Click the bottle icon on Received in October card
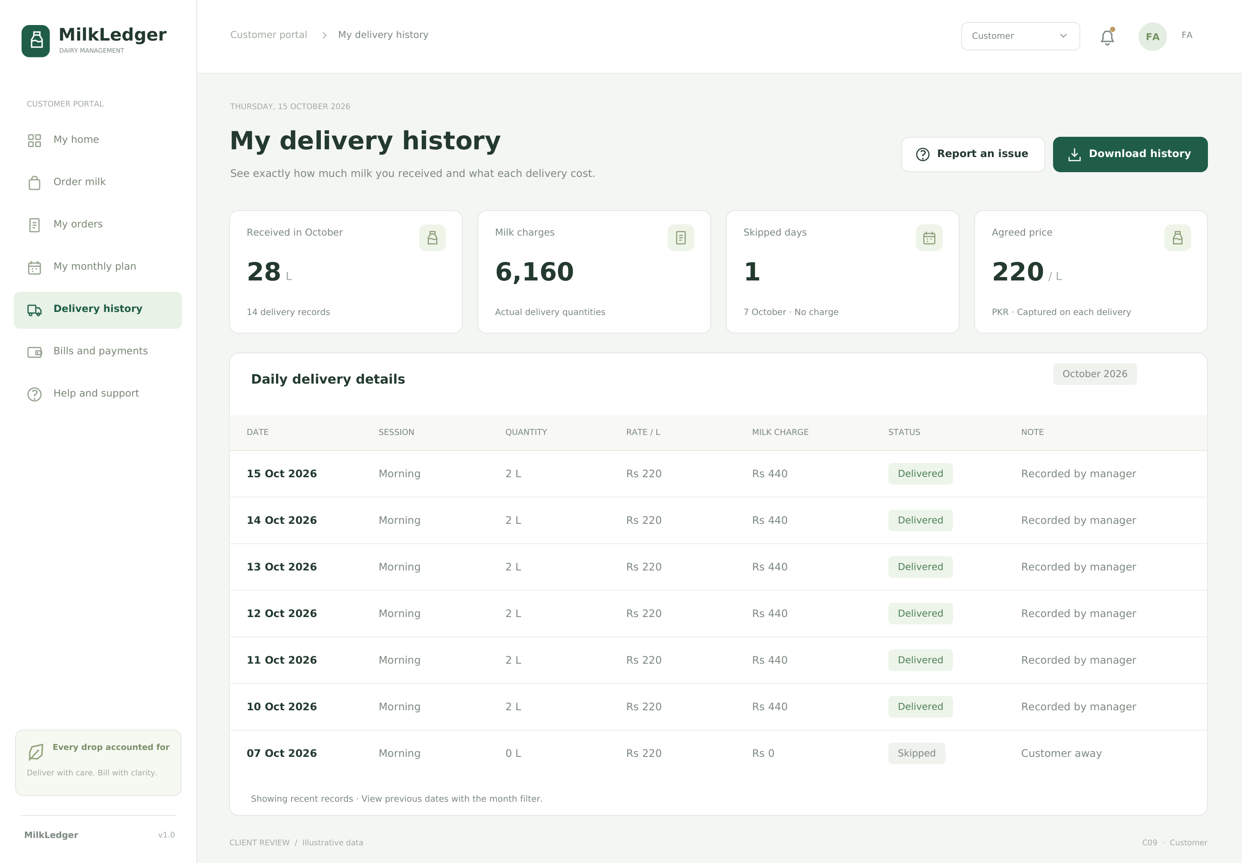 click(x=433, y=238)
